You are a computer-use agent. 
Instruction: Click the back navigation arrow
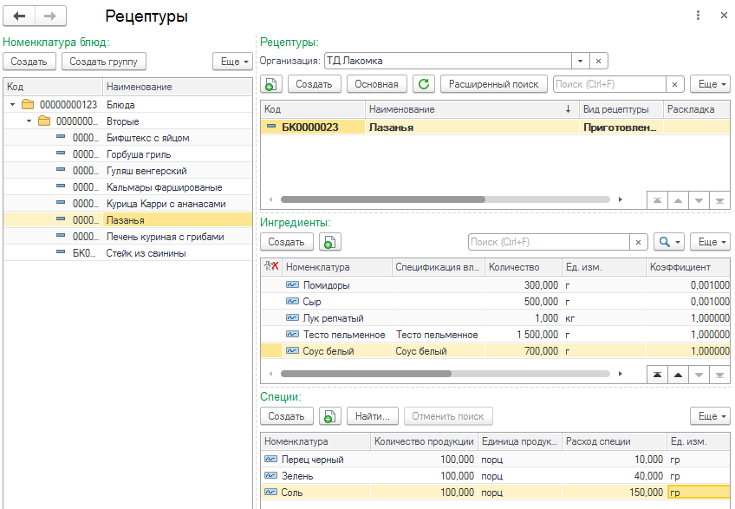point(19,16)
